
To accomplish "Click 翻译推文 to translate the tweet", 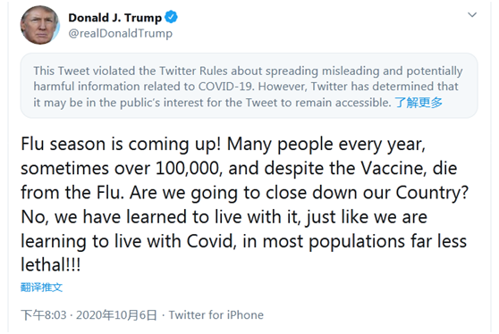I will point(41,288).
